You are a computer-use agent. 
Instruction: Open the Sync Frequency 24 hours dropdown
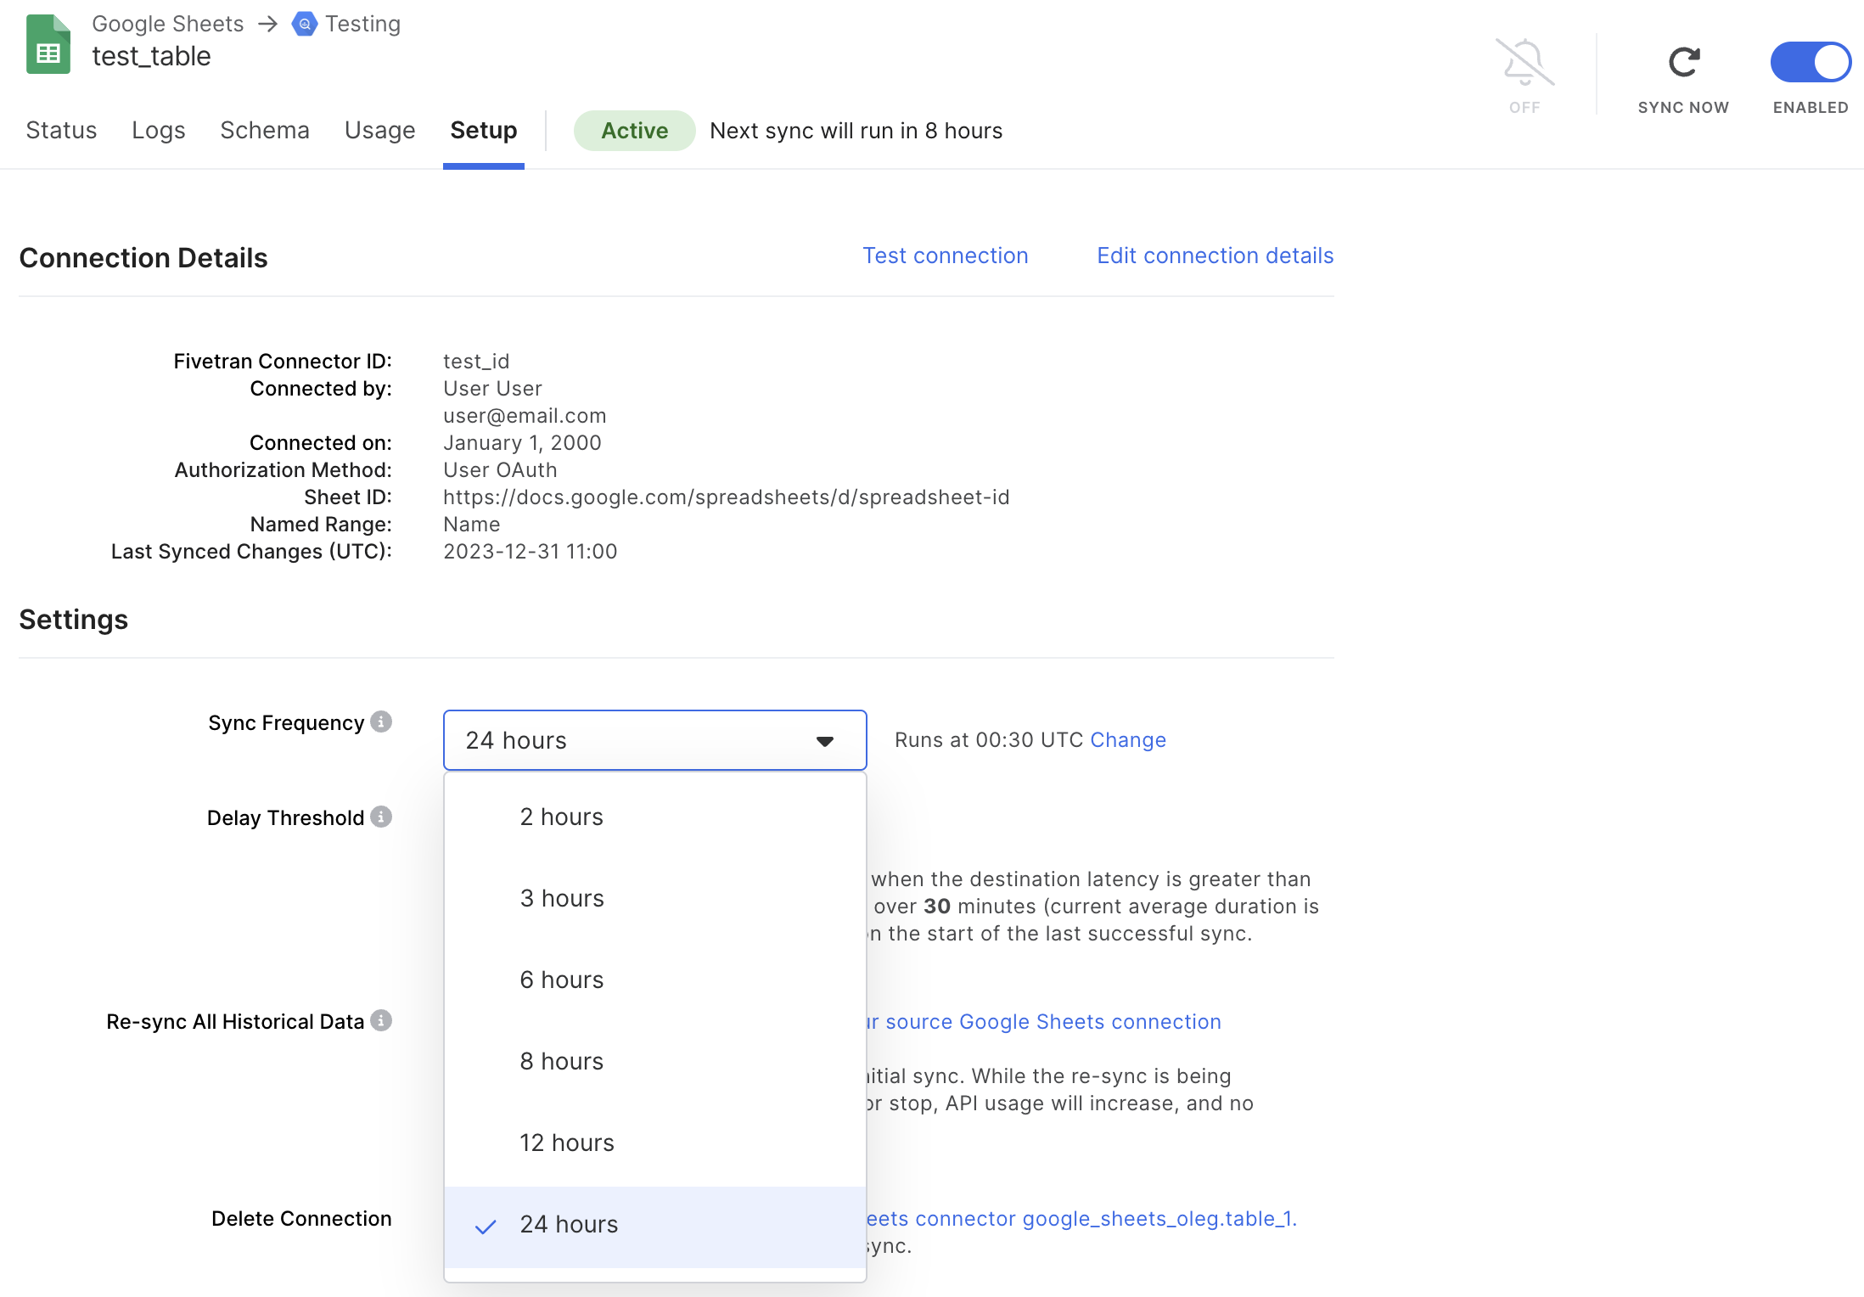pos(654,740)
